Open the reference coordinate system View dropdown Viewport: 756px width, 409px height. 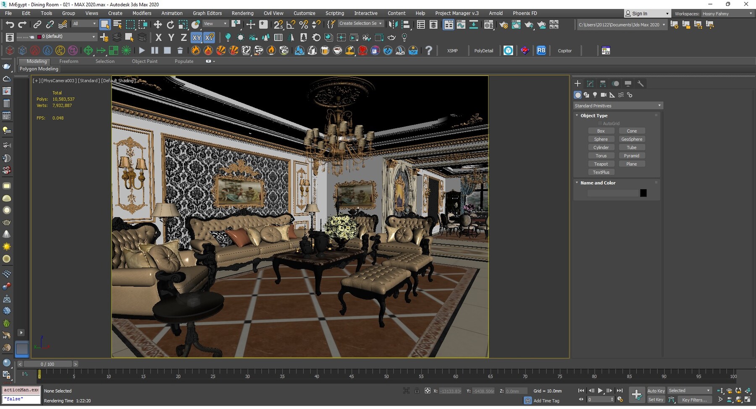point(215,23)
